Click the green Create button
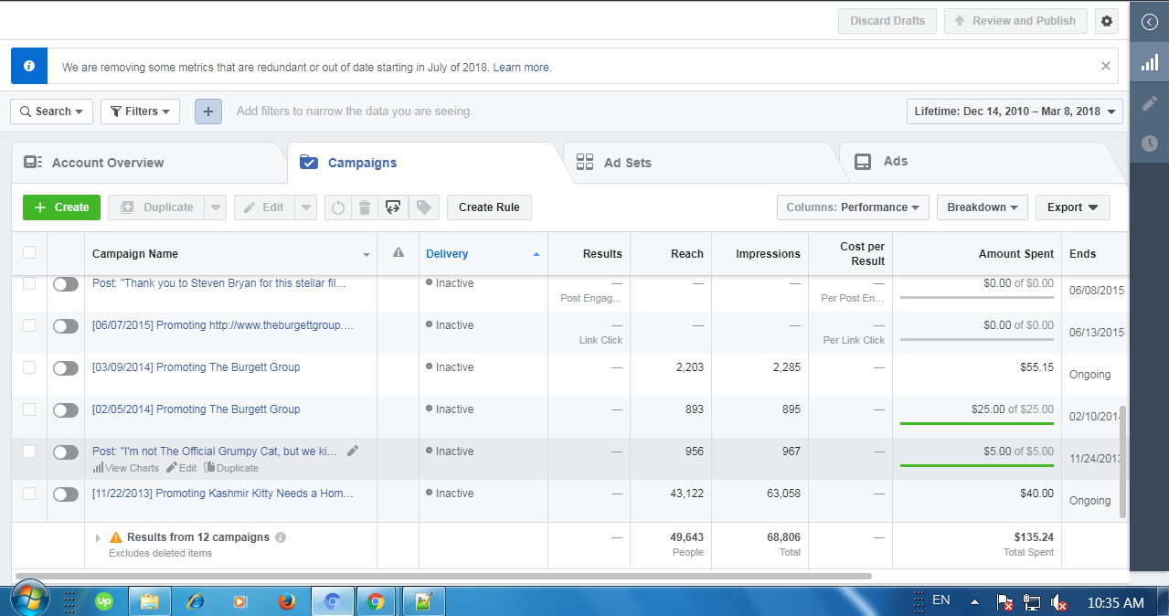This screenshot has width=1169, height=616. point(61,207)
